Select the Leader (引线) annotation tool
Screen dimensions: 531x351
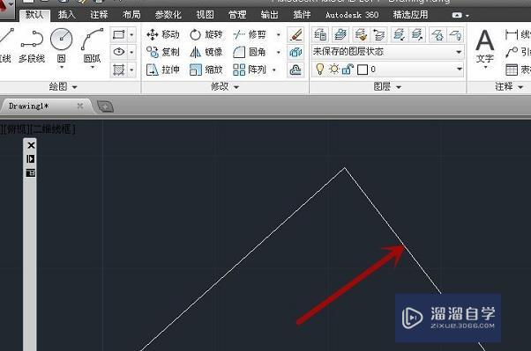tap(518, 52)
